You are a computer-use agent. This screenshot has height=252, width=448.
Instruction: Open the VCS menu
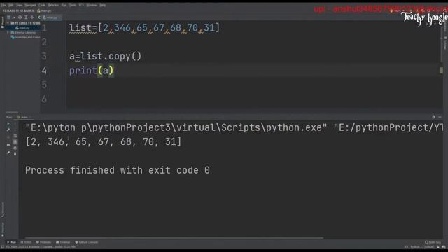(x=81, y=5)
